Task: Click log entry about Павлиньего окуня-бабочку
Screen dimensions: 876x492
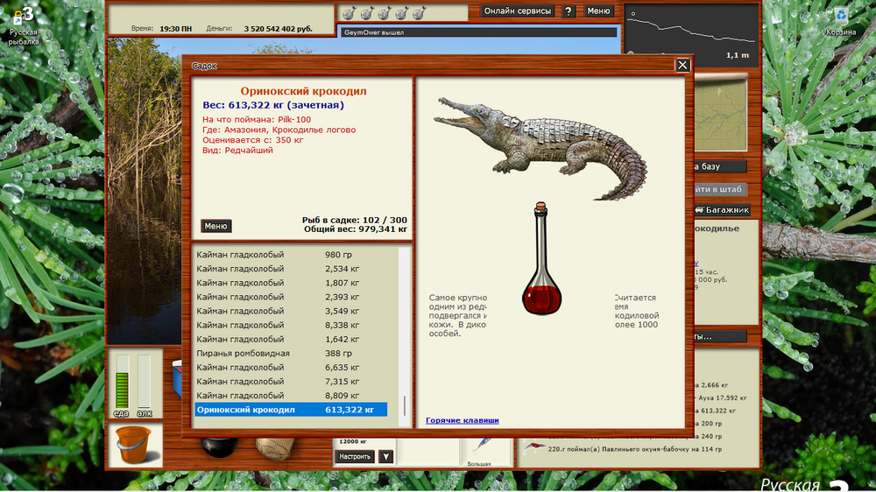Action: (634, 449)
